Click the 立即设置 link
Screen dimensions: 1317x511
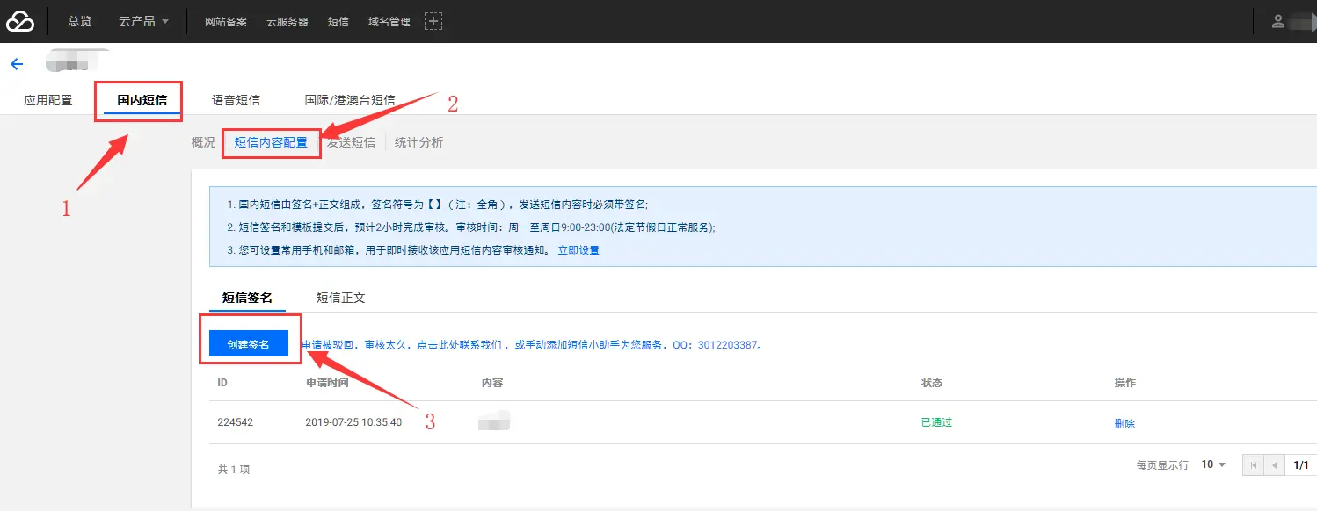point(578,250)
